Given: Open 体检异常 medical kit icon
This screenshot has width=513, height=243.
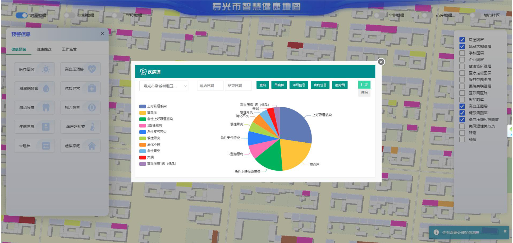Looking at the screenshot, I should [x=92, y=88].
